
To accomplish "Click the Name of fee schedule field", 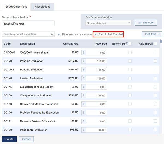I will pos(28,24).
